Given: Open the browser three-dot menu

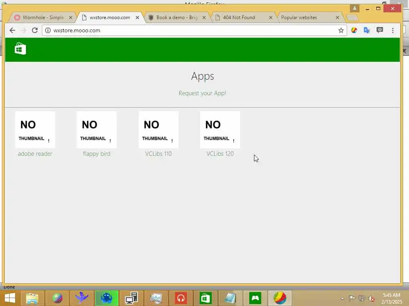Looking at the screenshot, I should pos(393,30).
